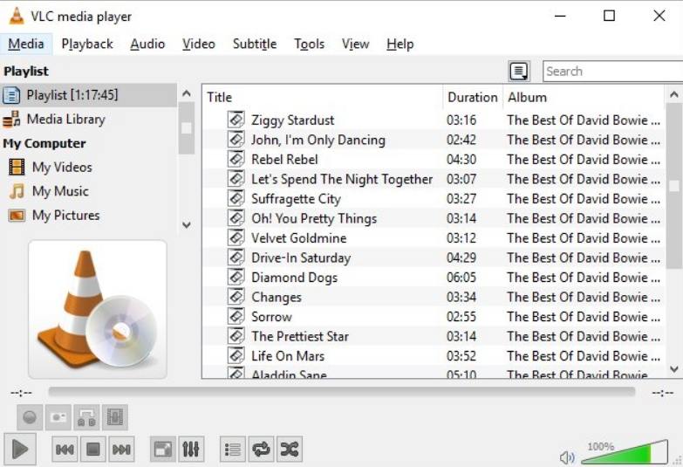Toggle loop repeat mode
683x467 pixels.
261,450
